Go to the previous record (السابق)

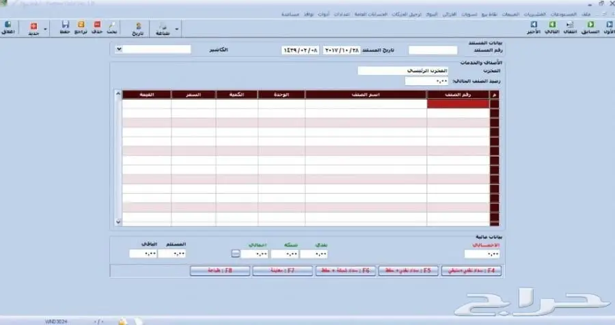coord(590,28)
